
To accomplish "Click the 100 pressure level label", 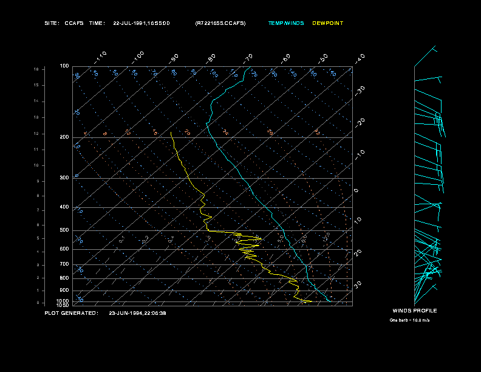I will point(64,66).
